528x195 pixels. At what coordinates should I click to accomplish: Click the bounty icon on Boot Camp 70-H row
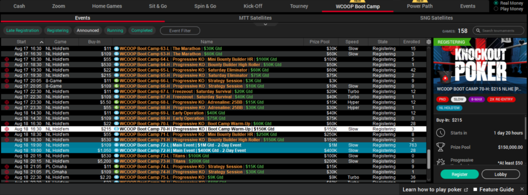(6, 129)
